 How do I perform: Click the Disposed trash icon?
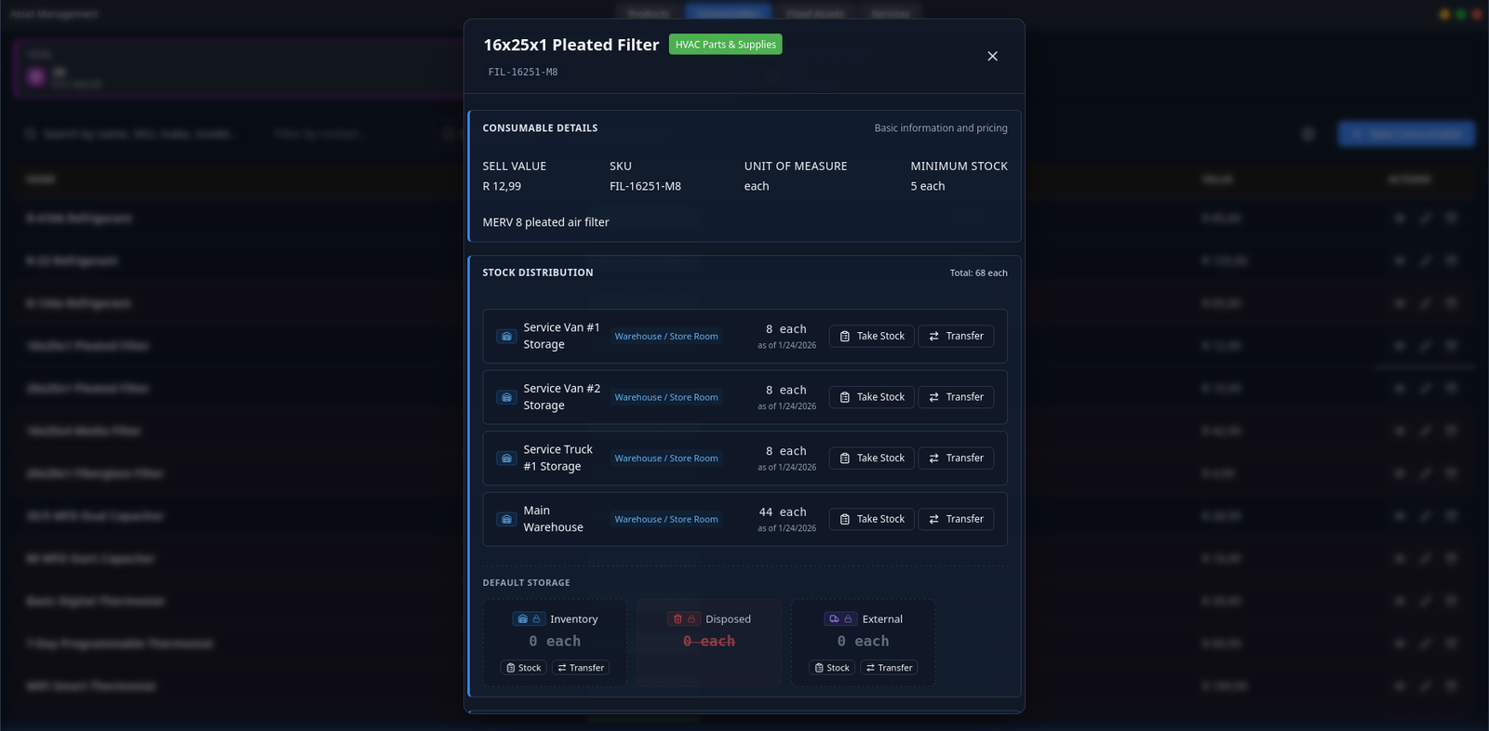[x=678, y=619]
